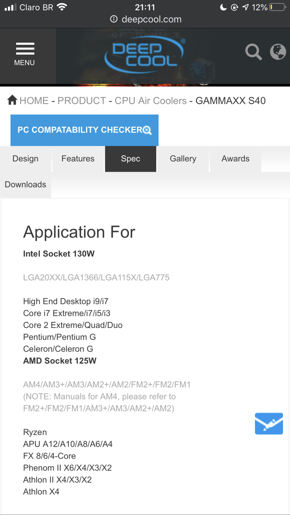This screenshot has width=290, height=515.
Task: Tap Claro BR carrier label
Action: click(x=37, y=7)
